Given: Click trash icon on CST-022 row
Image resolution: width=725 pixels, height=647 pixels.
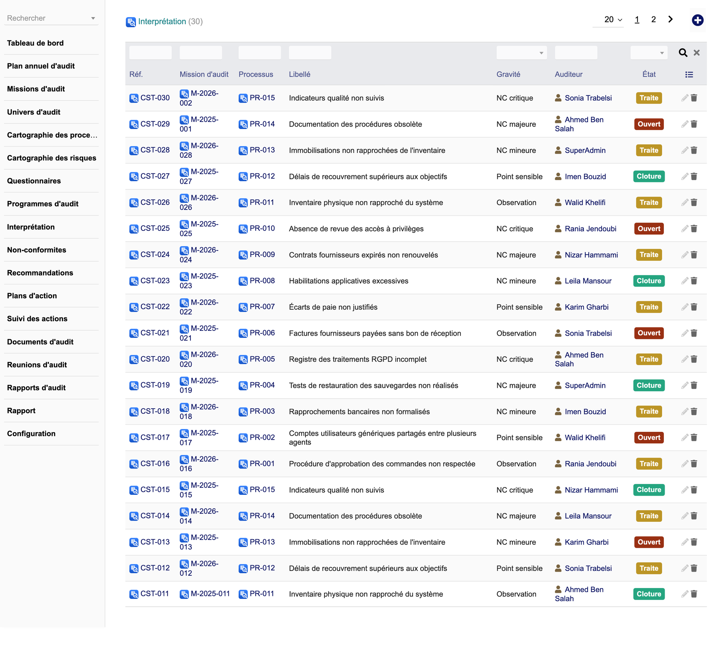Looking at the screenshot, I should (x=694, y=307).
